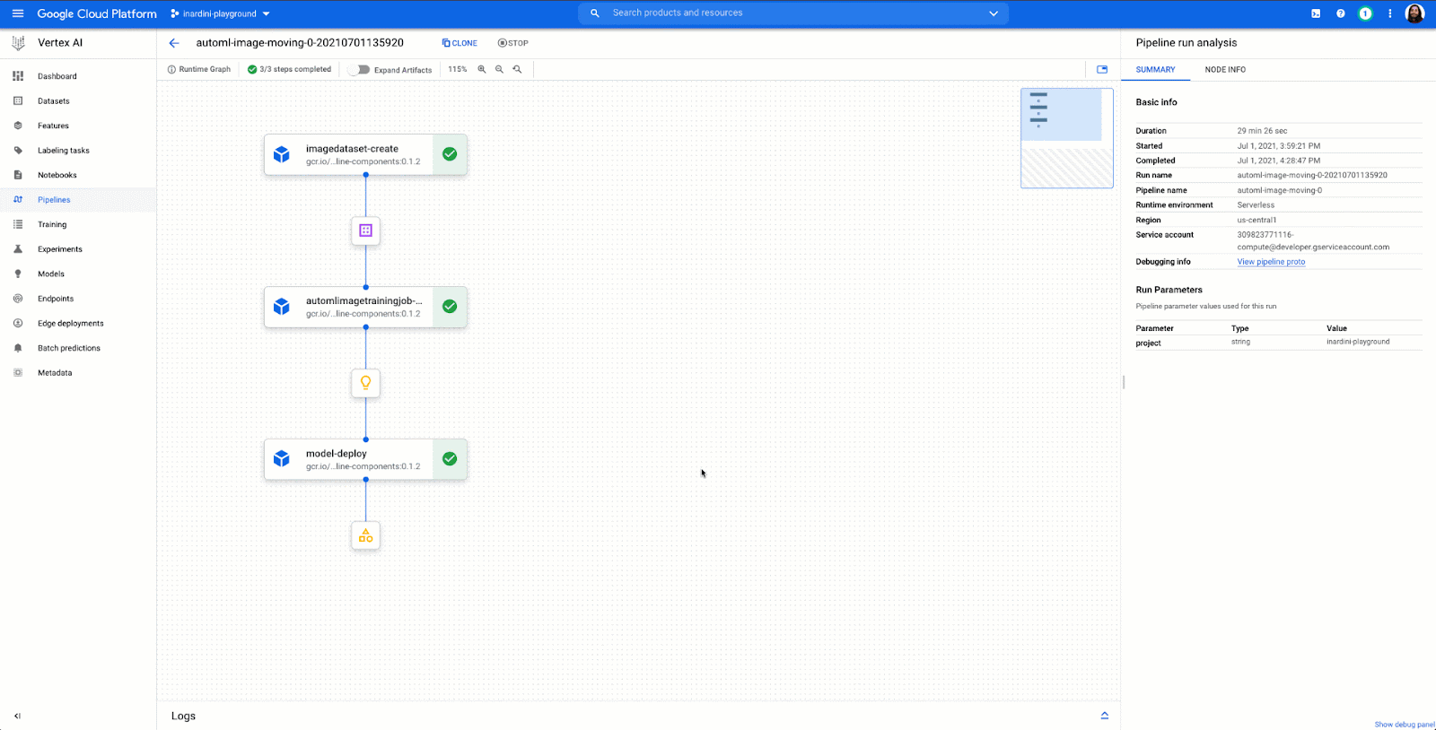This screenshot has height=730, width=1436.
Task: Open the inardini-playground project dropdown
Action: tap(221, 13)
